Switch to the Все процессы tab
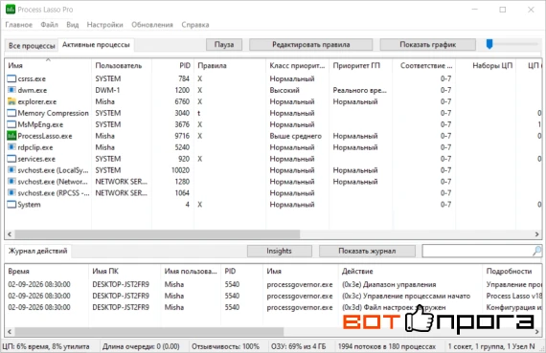Screen dimensions: 546x353 (32, 46)
